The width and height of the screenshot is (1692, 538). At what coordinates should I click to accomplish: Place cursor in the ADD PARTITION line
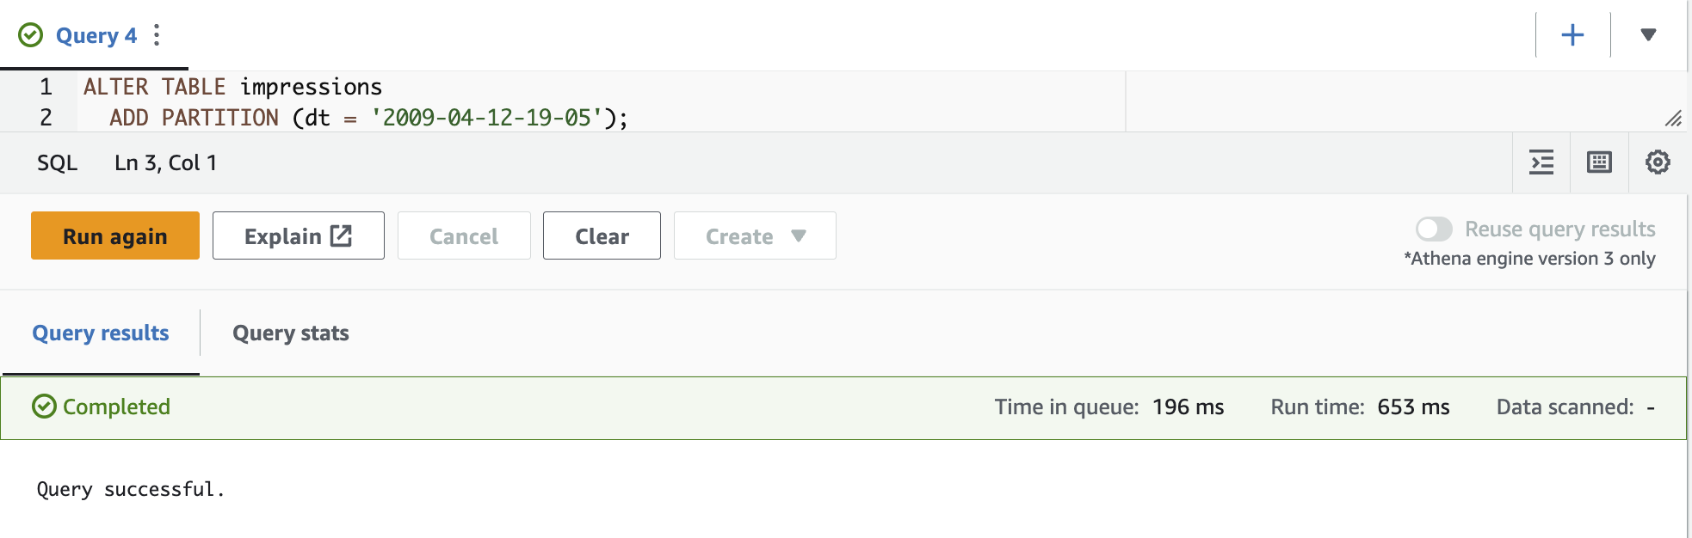point(368,118)
